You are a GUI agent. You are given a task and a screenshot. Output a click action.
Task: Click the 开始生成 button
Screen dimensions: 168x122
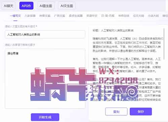coord(45,117)
